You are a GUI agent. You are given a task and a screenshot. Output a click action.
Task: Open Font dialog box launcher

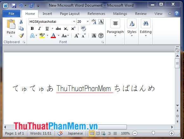103,42
